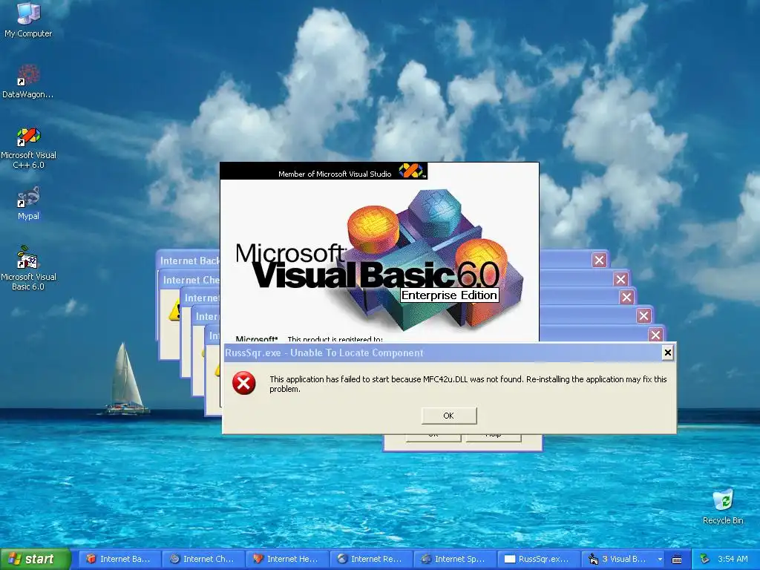Image resolution: width=760 pixels, height=570 pixels.
Task: Switch to Internet Sp... taskbar window
Action: coord(455,559)
